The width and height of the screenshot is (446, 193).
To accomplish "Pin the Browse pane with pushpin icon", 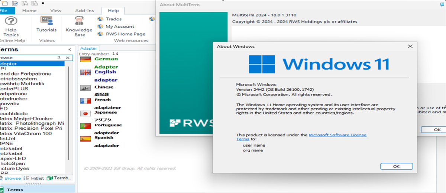I will [x=59, y=58].
